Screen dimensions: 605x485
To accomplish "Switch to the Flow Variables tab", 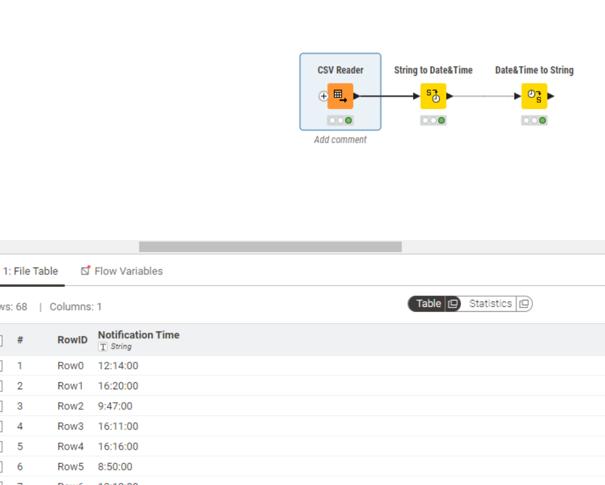I will click(122, 271).
